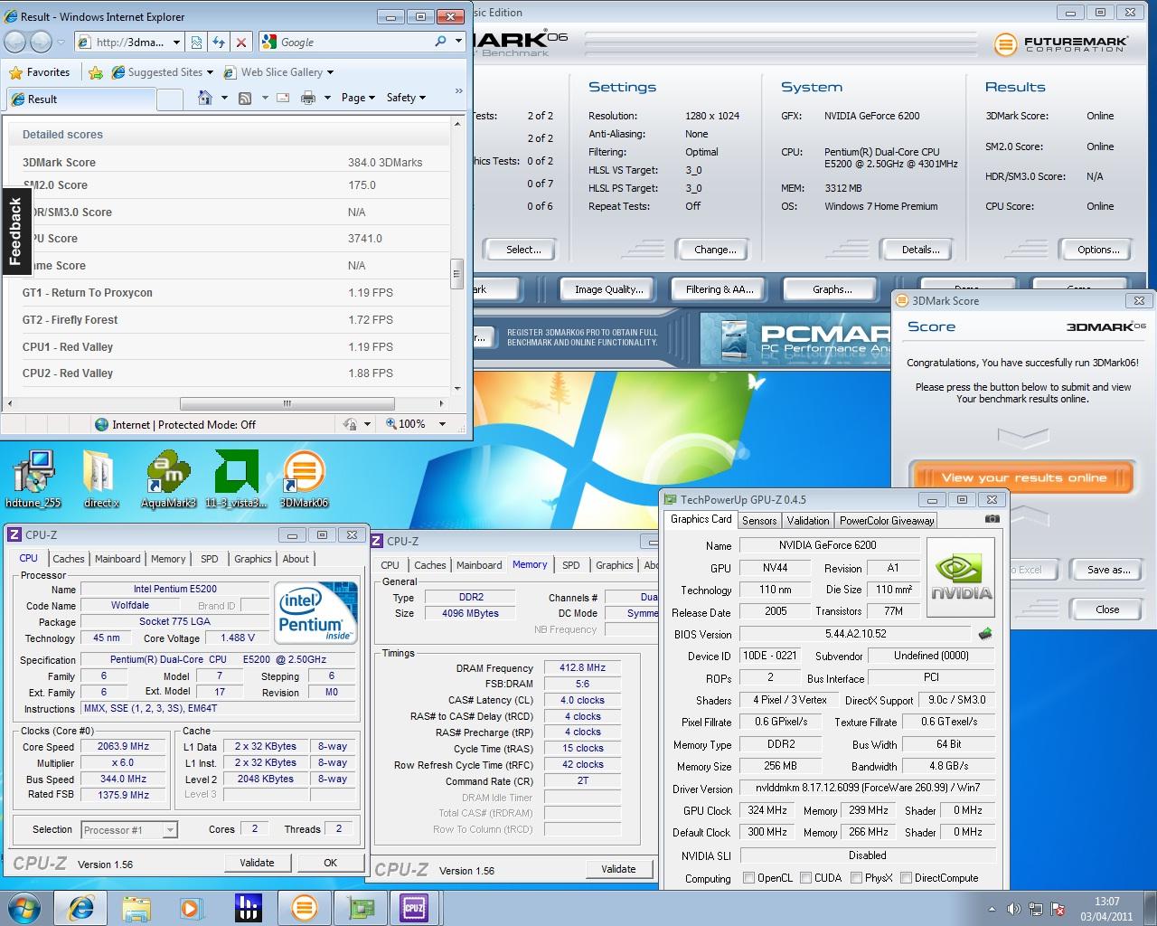Viewport: 1157px width, 926px height.
Task: Click the GPU-Z camera screenshot icon
Action: click(992, 519)
